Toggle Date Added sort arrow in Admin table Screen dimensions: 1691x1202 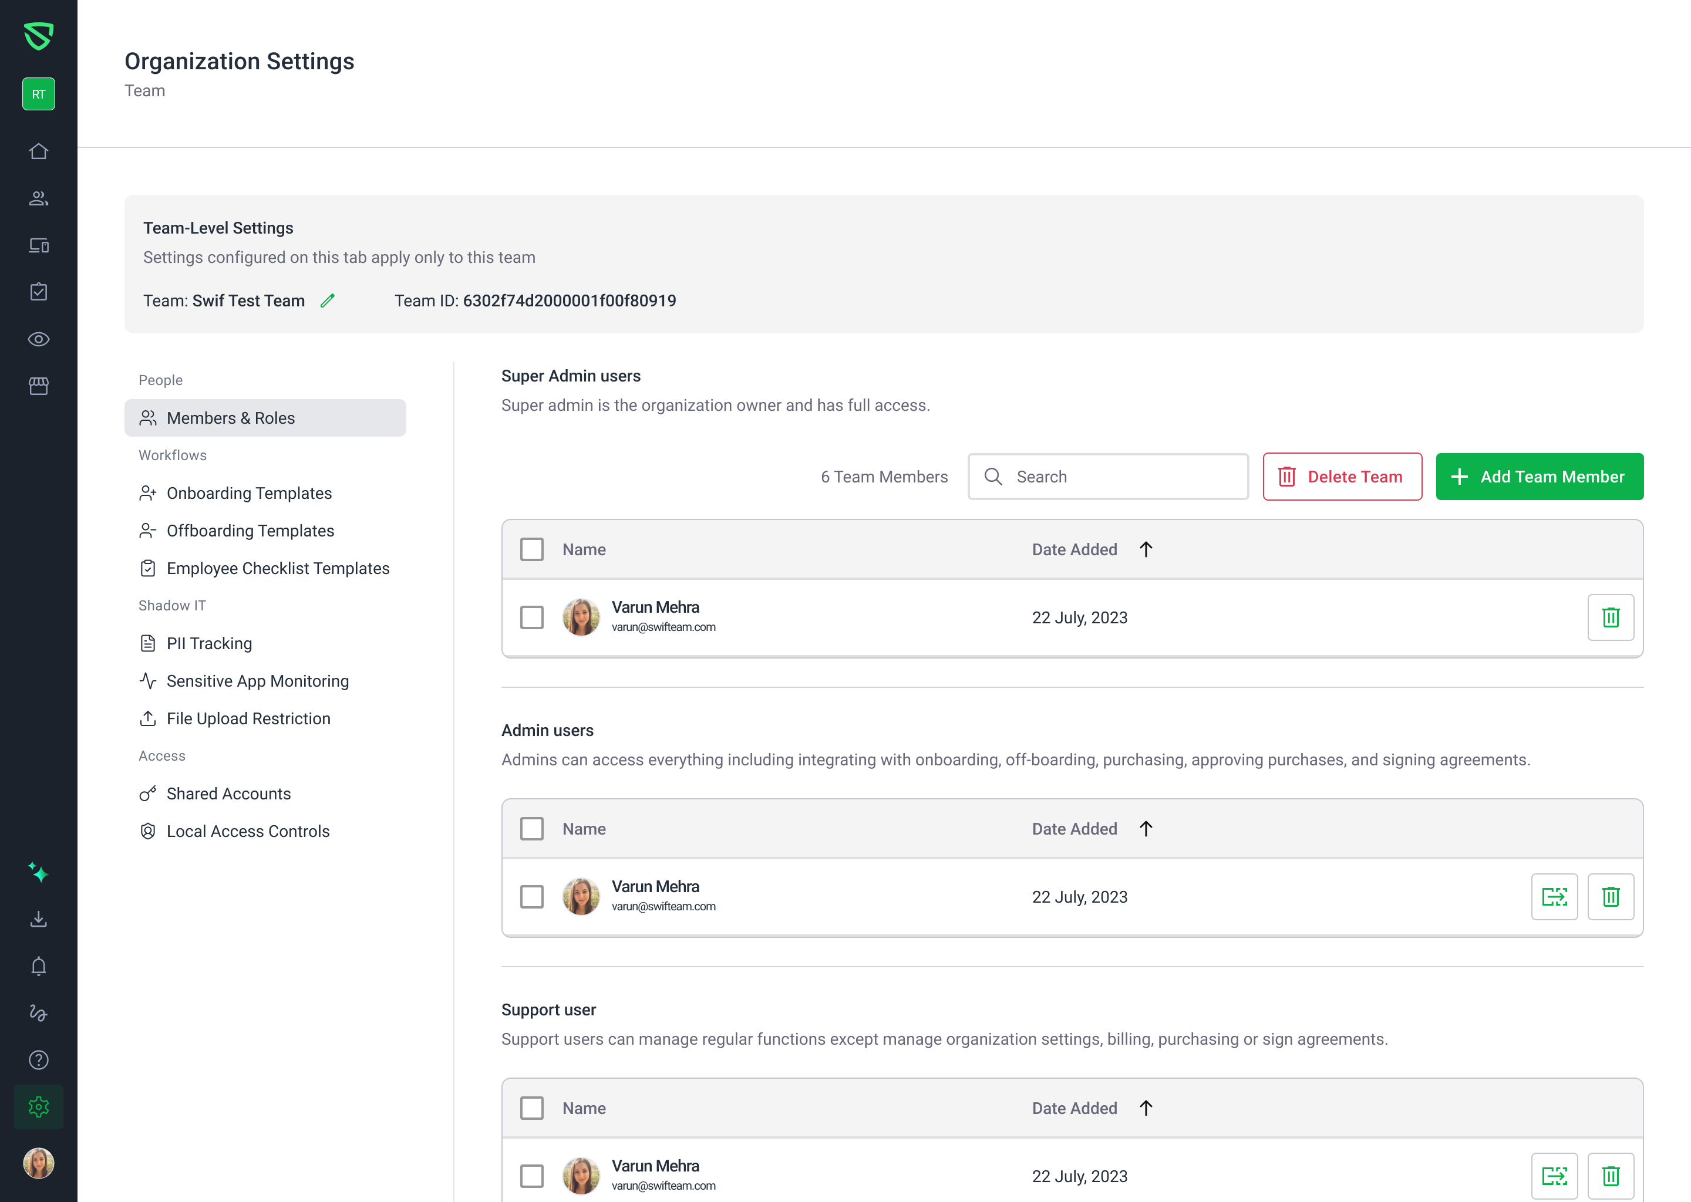pyautogui.click(x=1146, y=828)
